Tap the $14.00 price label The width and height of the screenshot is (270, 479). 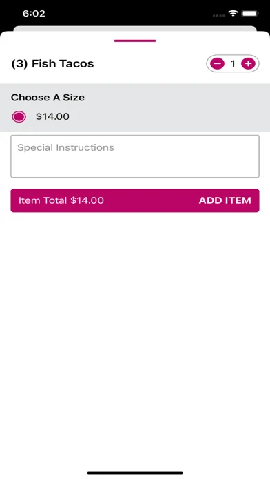point(52,116)
